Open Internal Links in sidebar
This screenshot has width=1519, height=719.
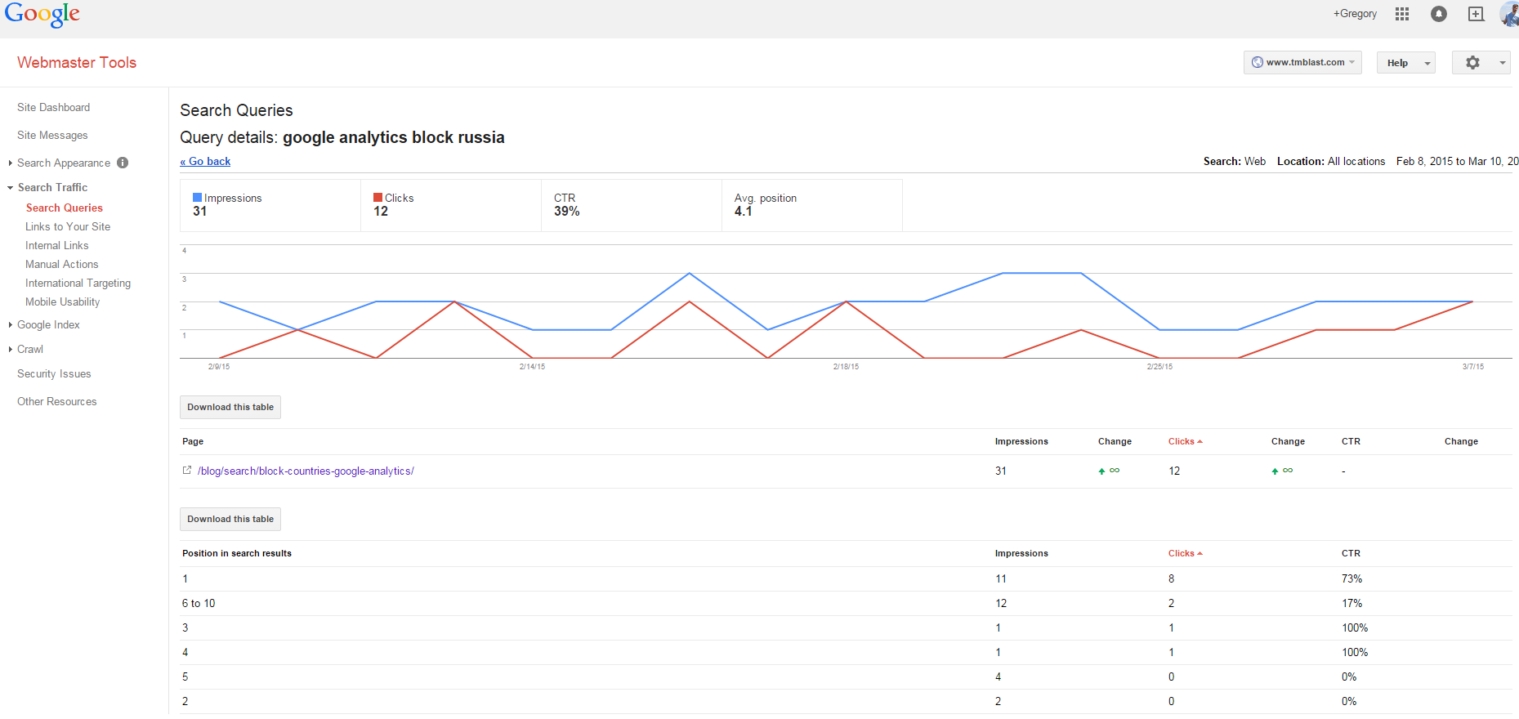pyautogui.click(x=57, y=245)
